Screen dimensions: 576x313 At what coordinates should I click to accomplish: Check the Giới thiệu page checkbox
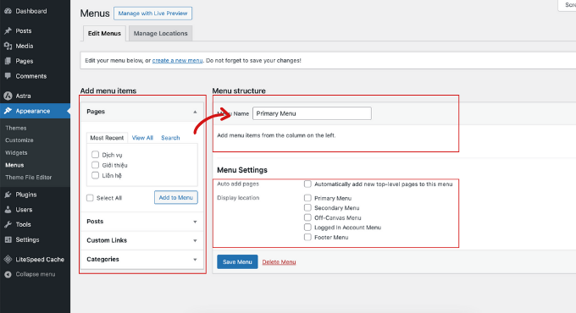tap(95, 165)
